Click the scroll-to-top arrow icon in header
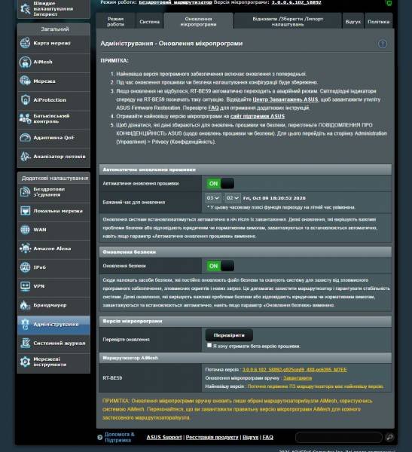This screenshot has width=412, height=452. 383,44
